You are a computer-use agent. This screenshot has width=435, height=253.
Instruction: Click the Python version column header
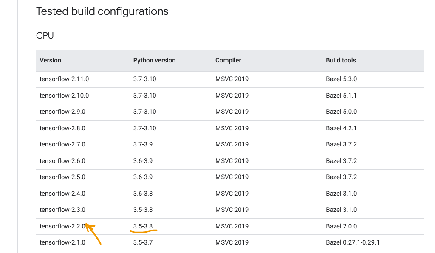pos(154,60)
